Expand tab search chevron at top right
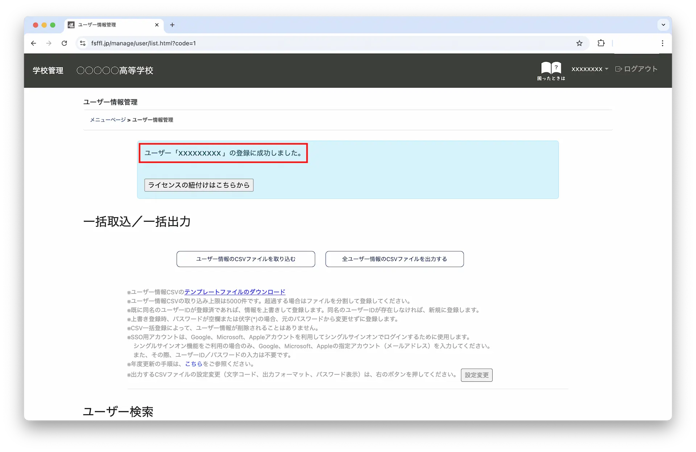696x452 pixels. 663,25
